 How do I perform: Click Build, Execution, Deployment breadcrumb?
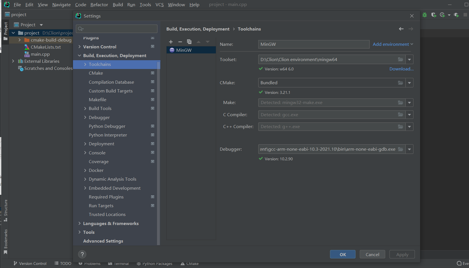(198, 29)
